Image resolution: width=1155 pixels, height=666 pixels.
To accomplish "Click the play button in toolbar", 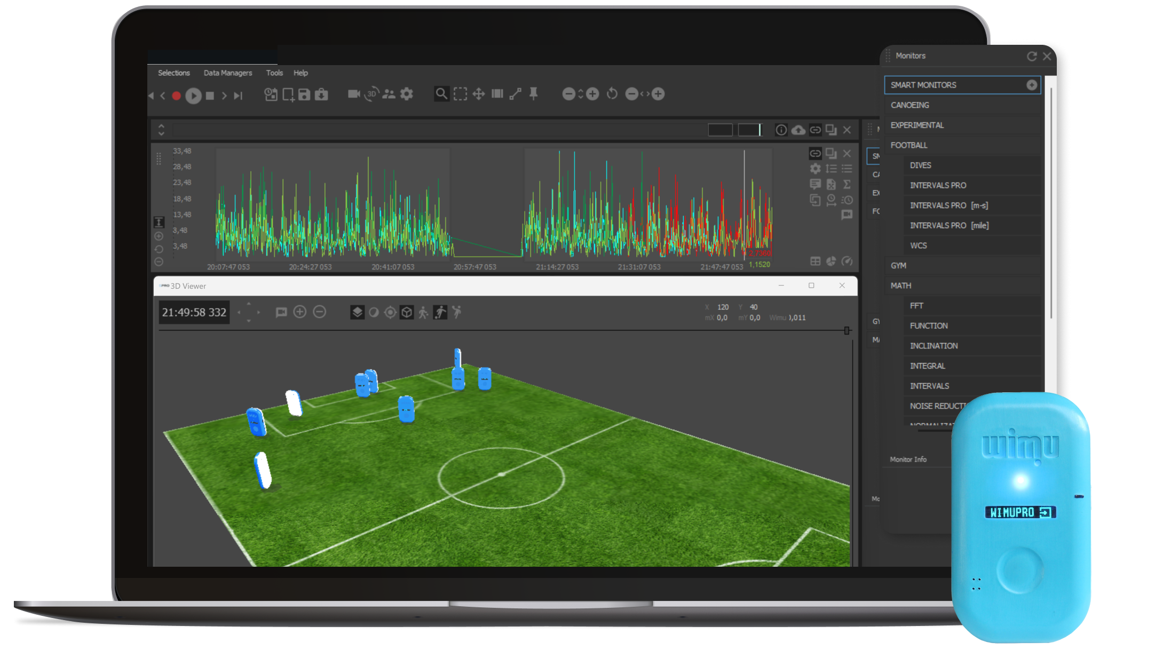I will [x=194, y=96].
